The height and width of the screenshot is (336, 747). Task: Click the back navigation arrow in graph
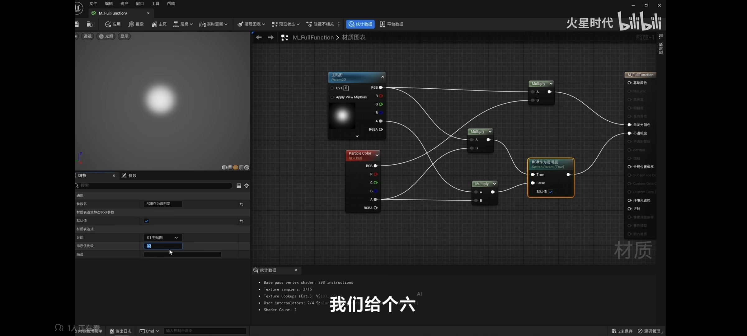point(259,38)
